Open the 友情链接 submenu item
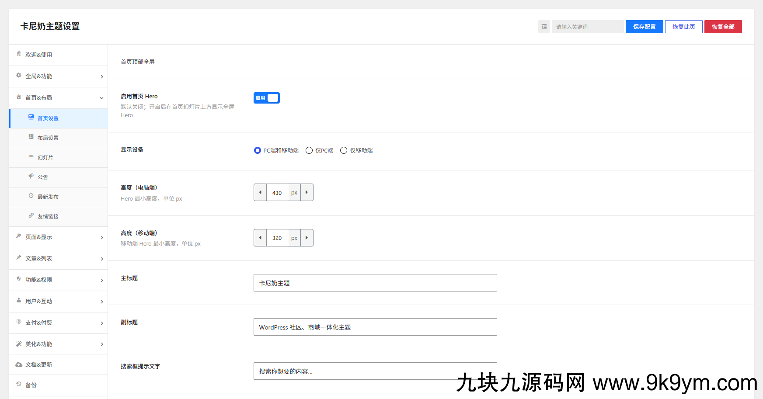This screenshot has width=763, height=399. coord(59,217)
